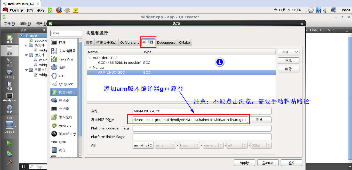352x170 pixels.
Task: Click the green Run button
Action: coord(9,143)
